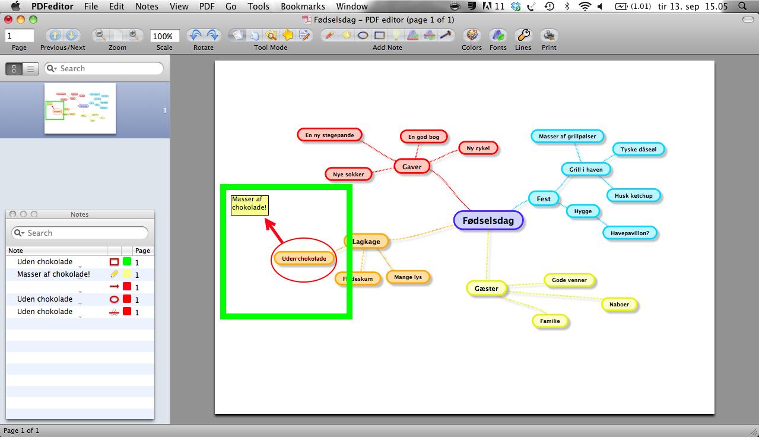
Task: Click the Previous page arrow button
Action: (x=55, y=36)
